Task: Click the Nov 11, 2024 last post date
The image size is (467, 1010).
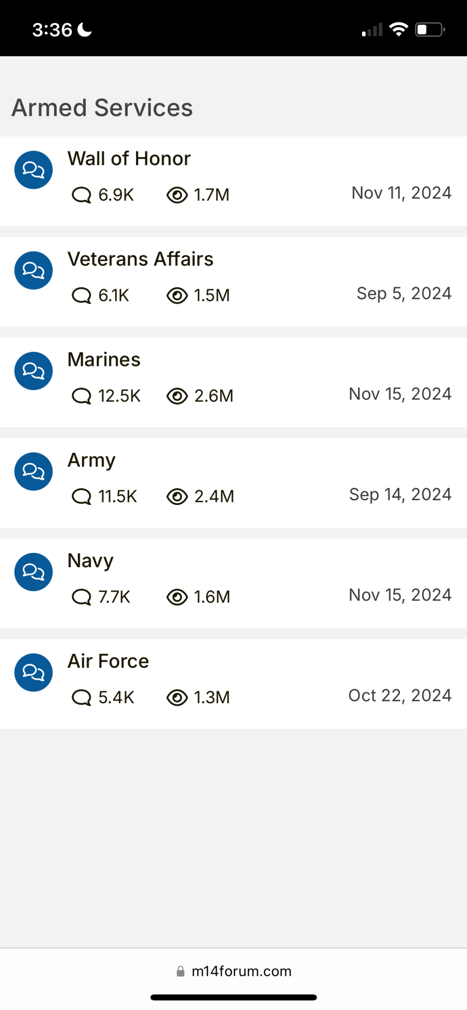Action: click(x=401, y=193)
